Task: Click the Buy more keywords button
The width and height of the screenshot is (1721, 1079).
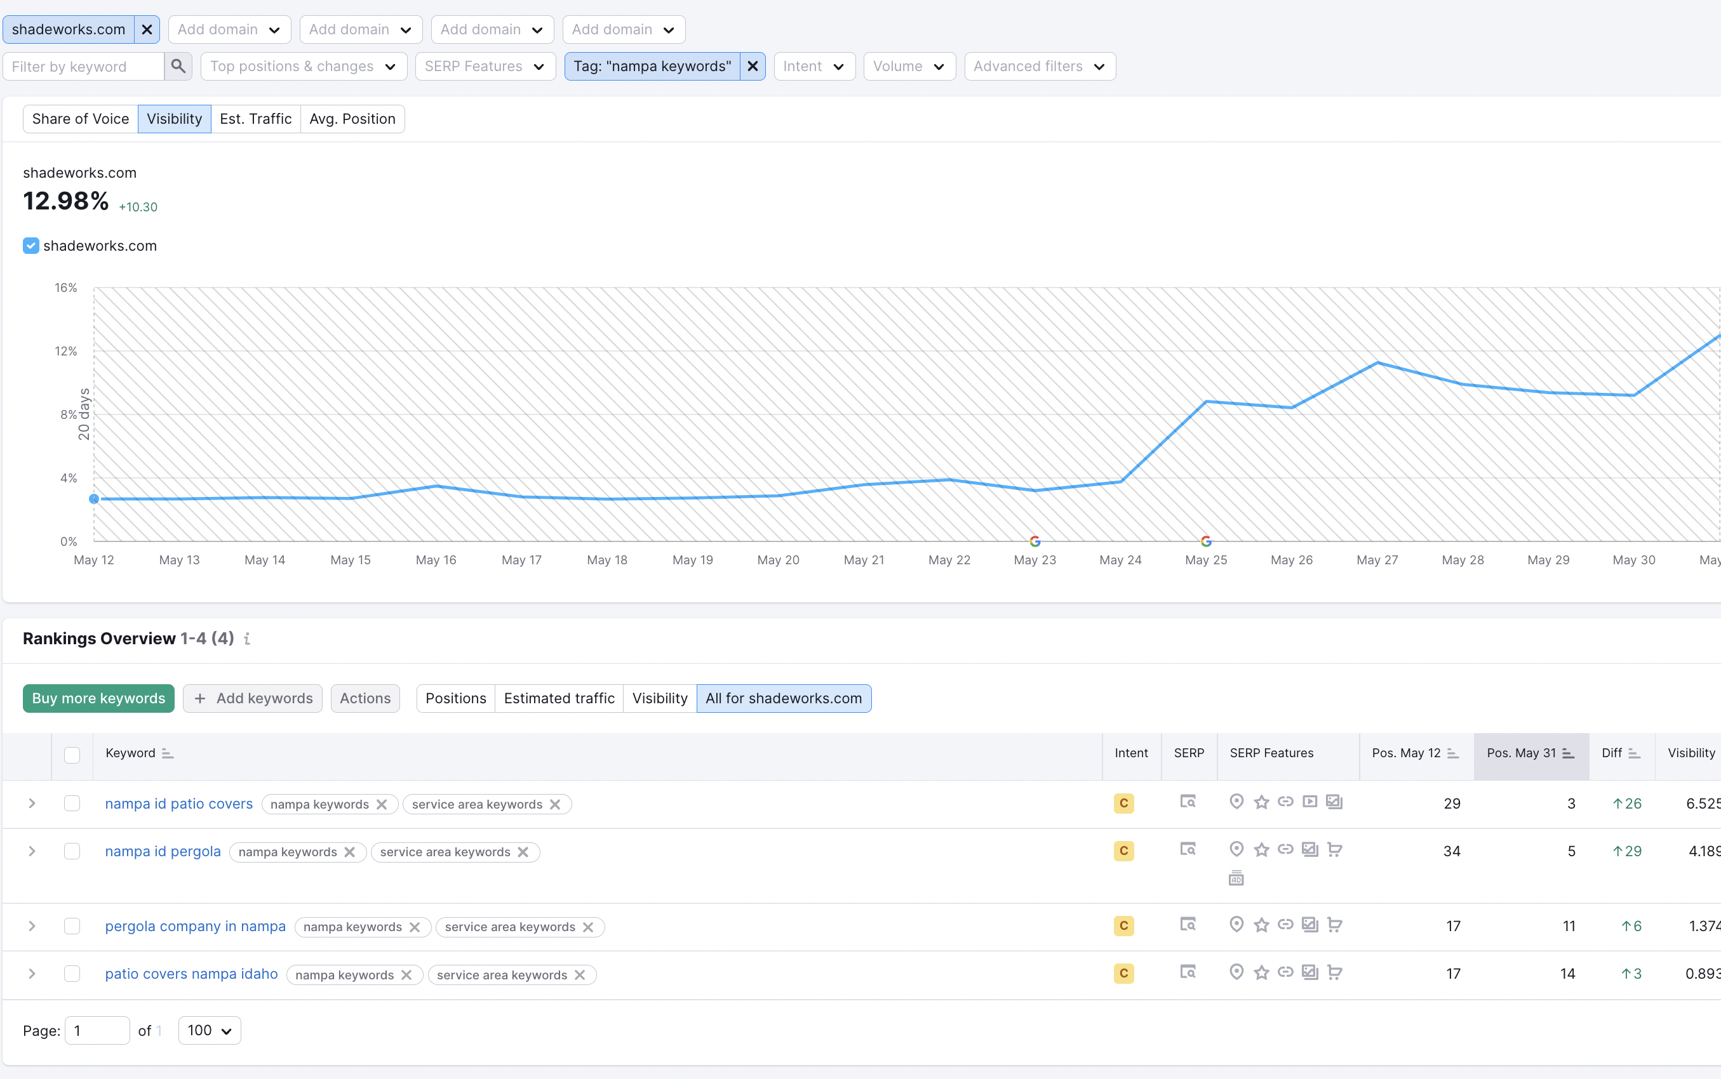Action: (98, 699)
